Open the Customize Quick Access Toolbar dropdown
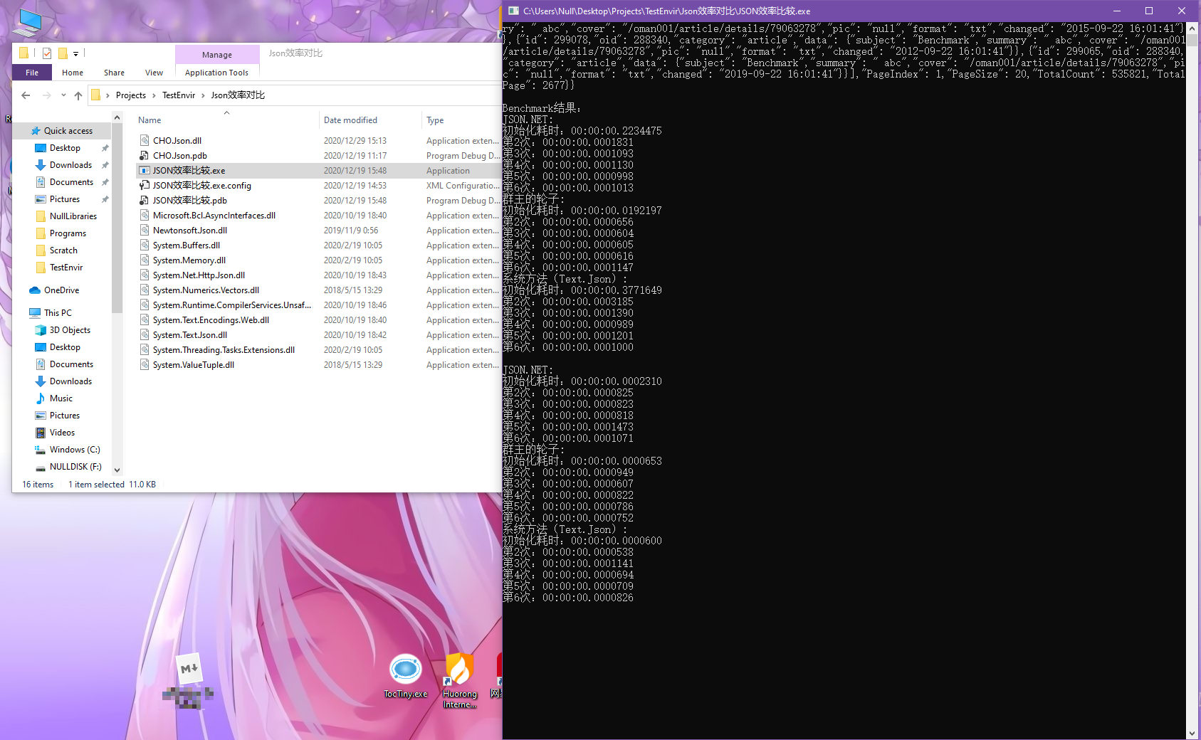This screenshot has width=1201, height=740. 75,53
